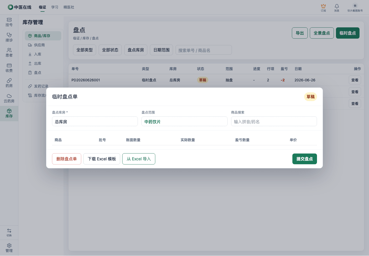Open 收费 sidebar section
Image resolution: width=369 pixels, height=256 pixels.
click(9, 68)
